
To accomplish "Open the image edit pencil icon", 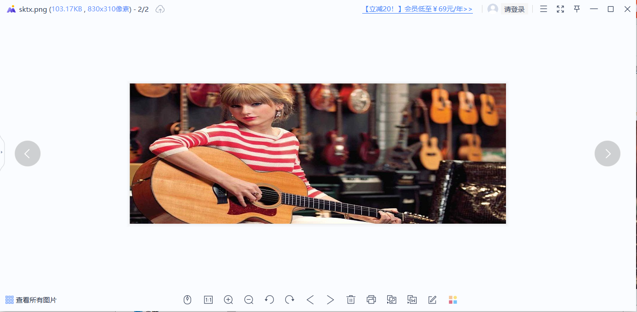I will tap(433, 300).
